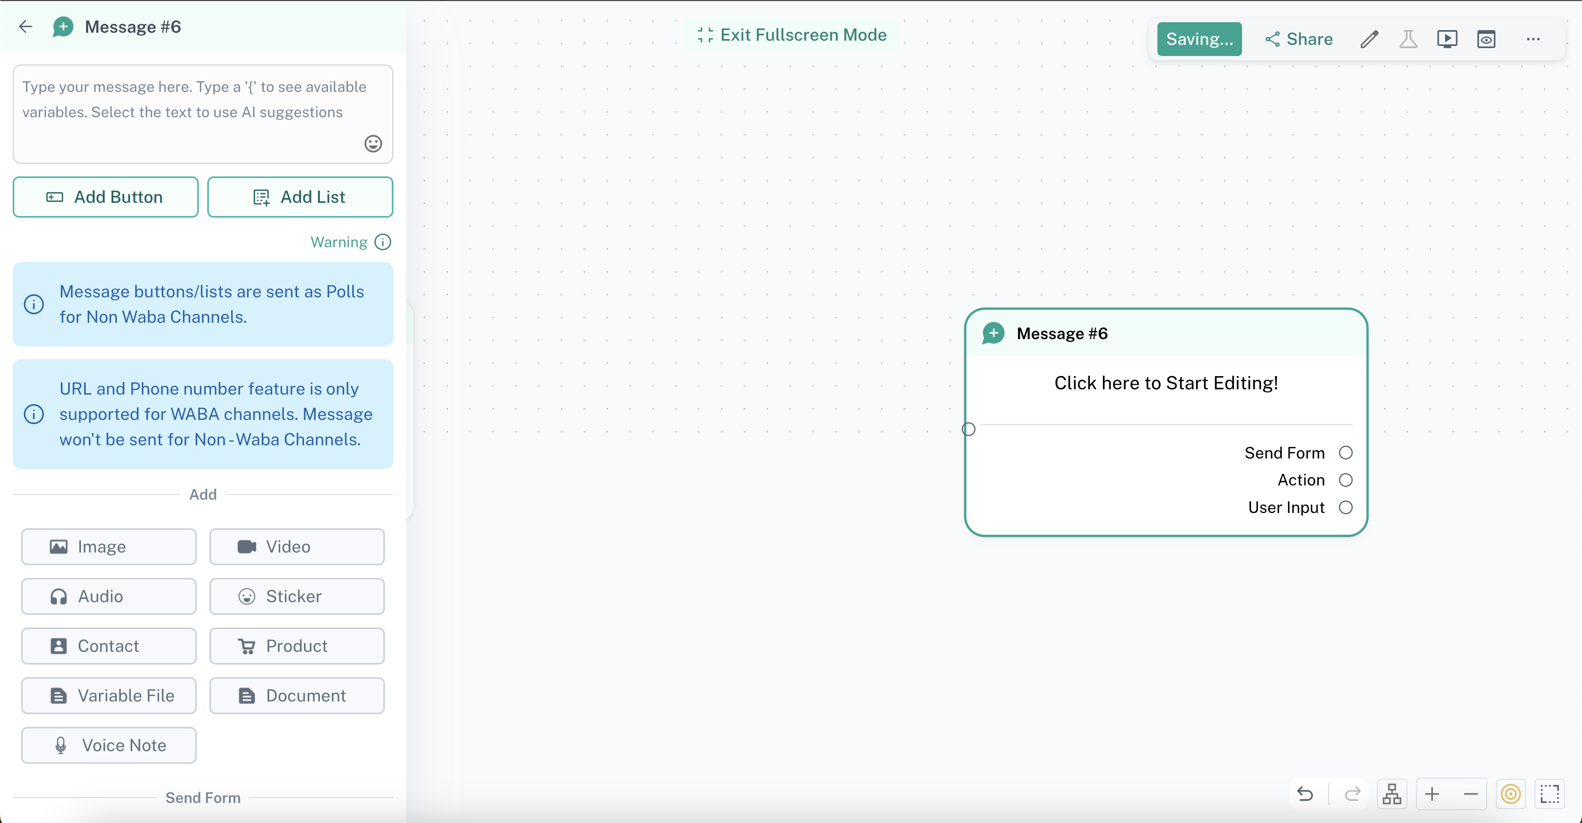The width and height of the screenshot is (1582, 823).
Task: Click the play preview icon
Action: pyautogui.click(x=1447, y=39)
